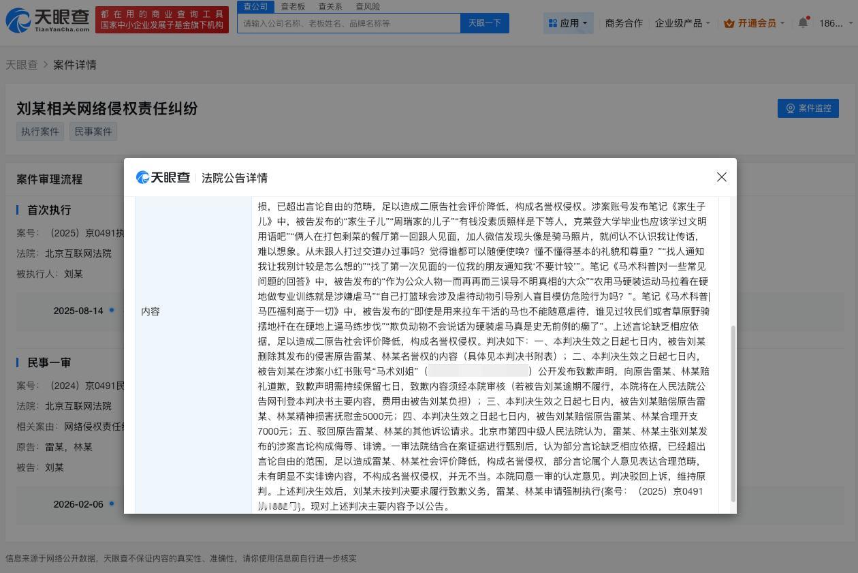Click the blue grid icon next to 应用

[552, 22]
